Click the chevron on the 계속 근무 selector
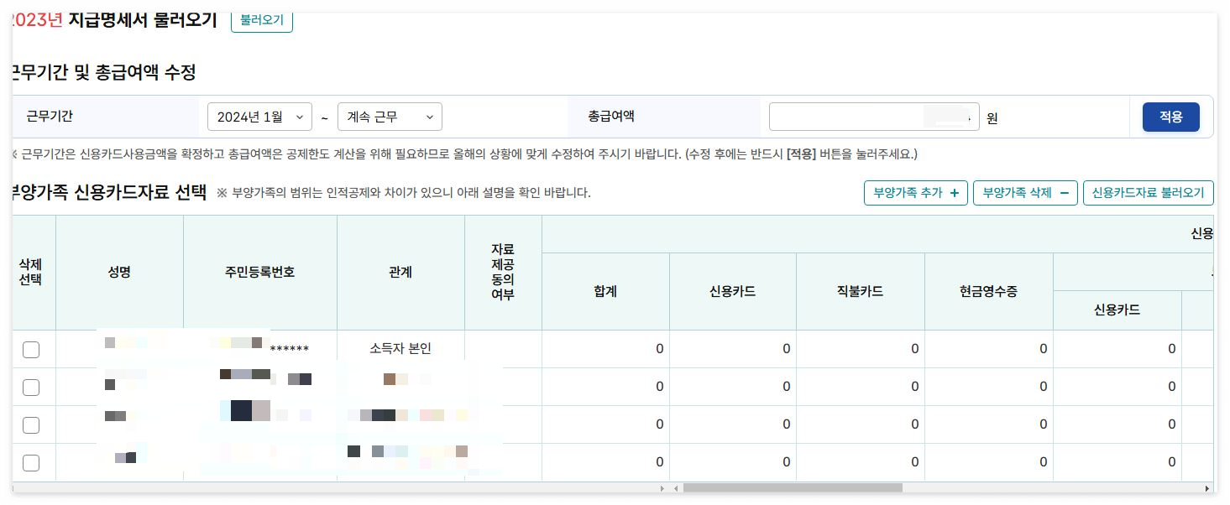Image resolution: width=1230 pixels, height=505 pixels. [x=429, y=117]
